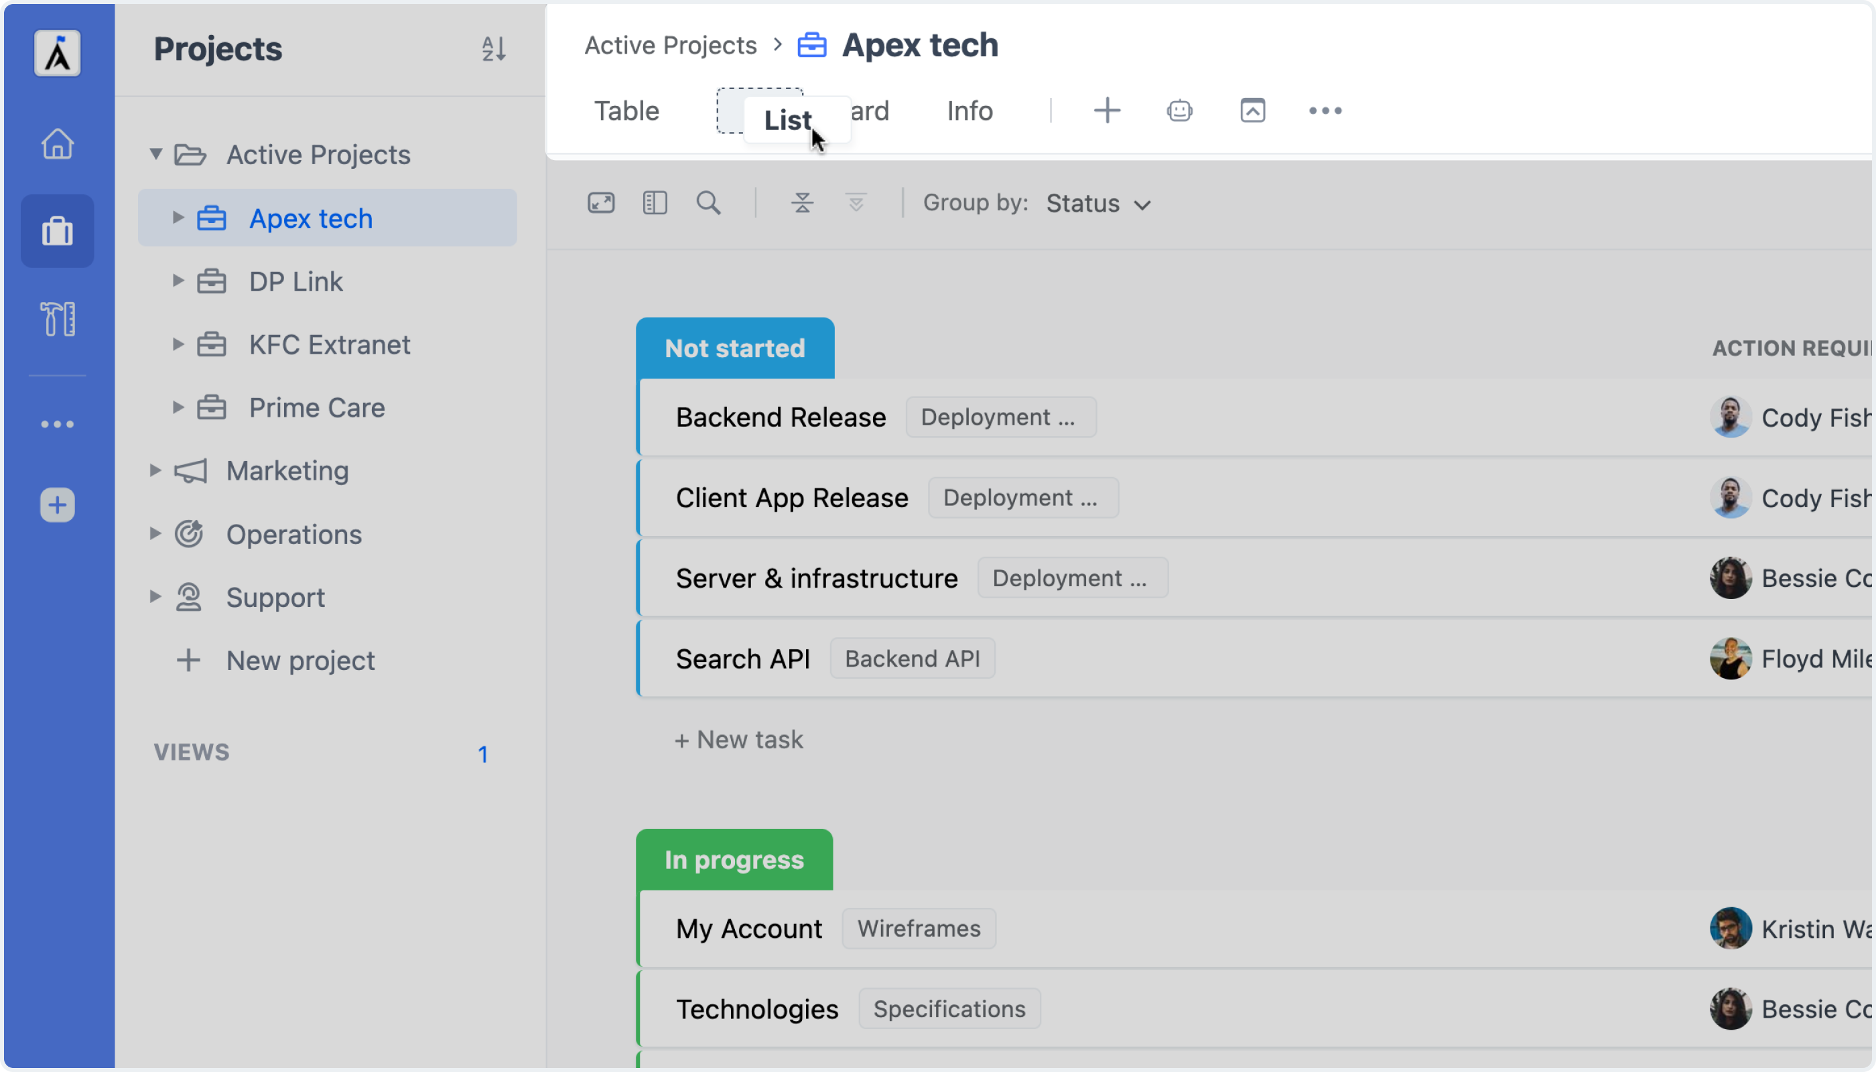Expand the Marketing folder

pos(155,470)
